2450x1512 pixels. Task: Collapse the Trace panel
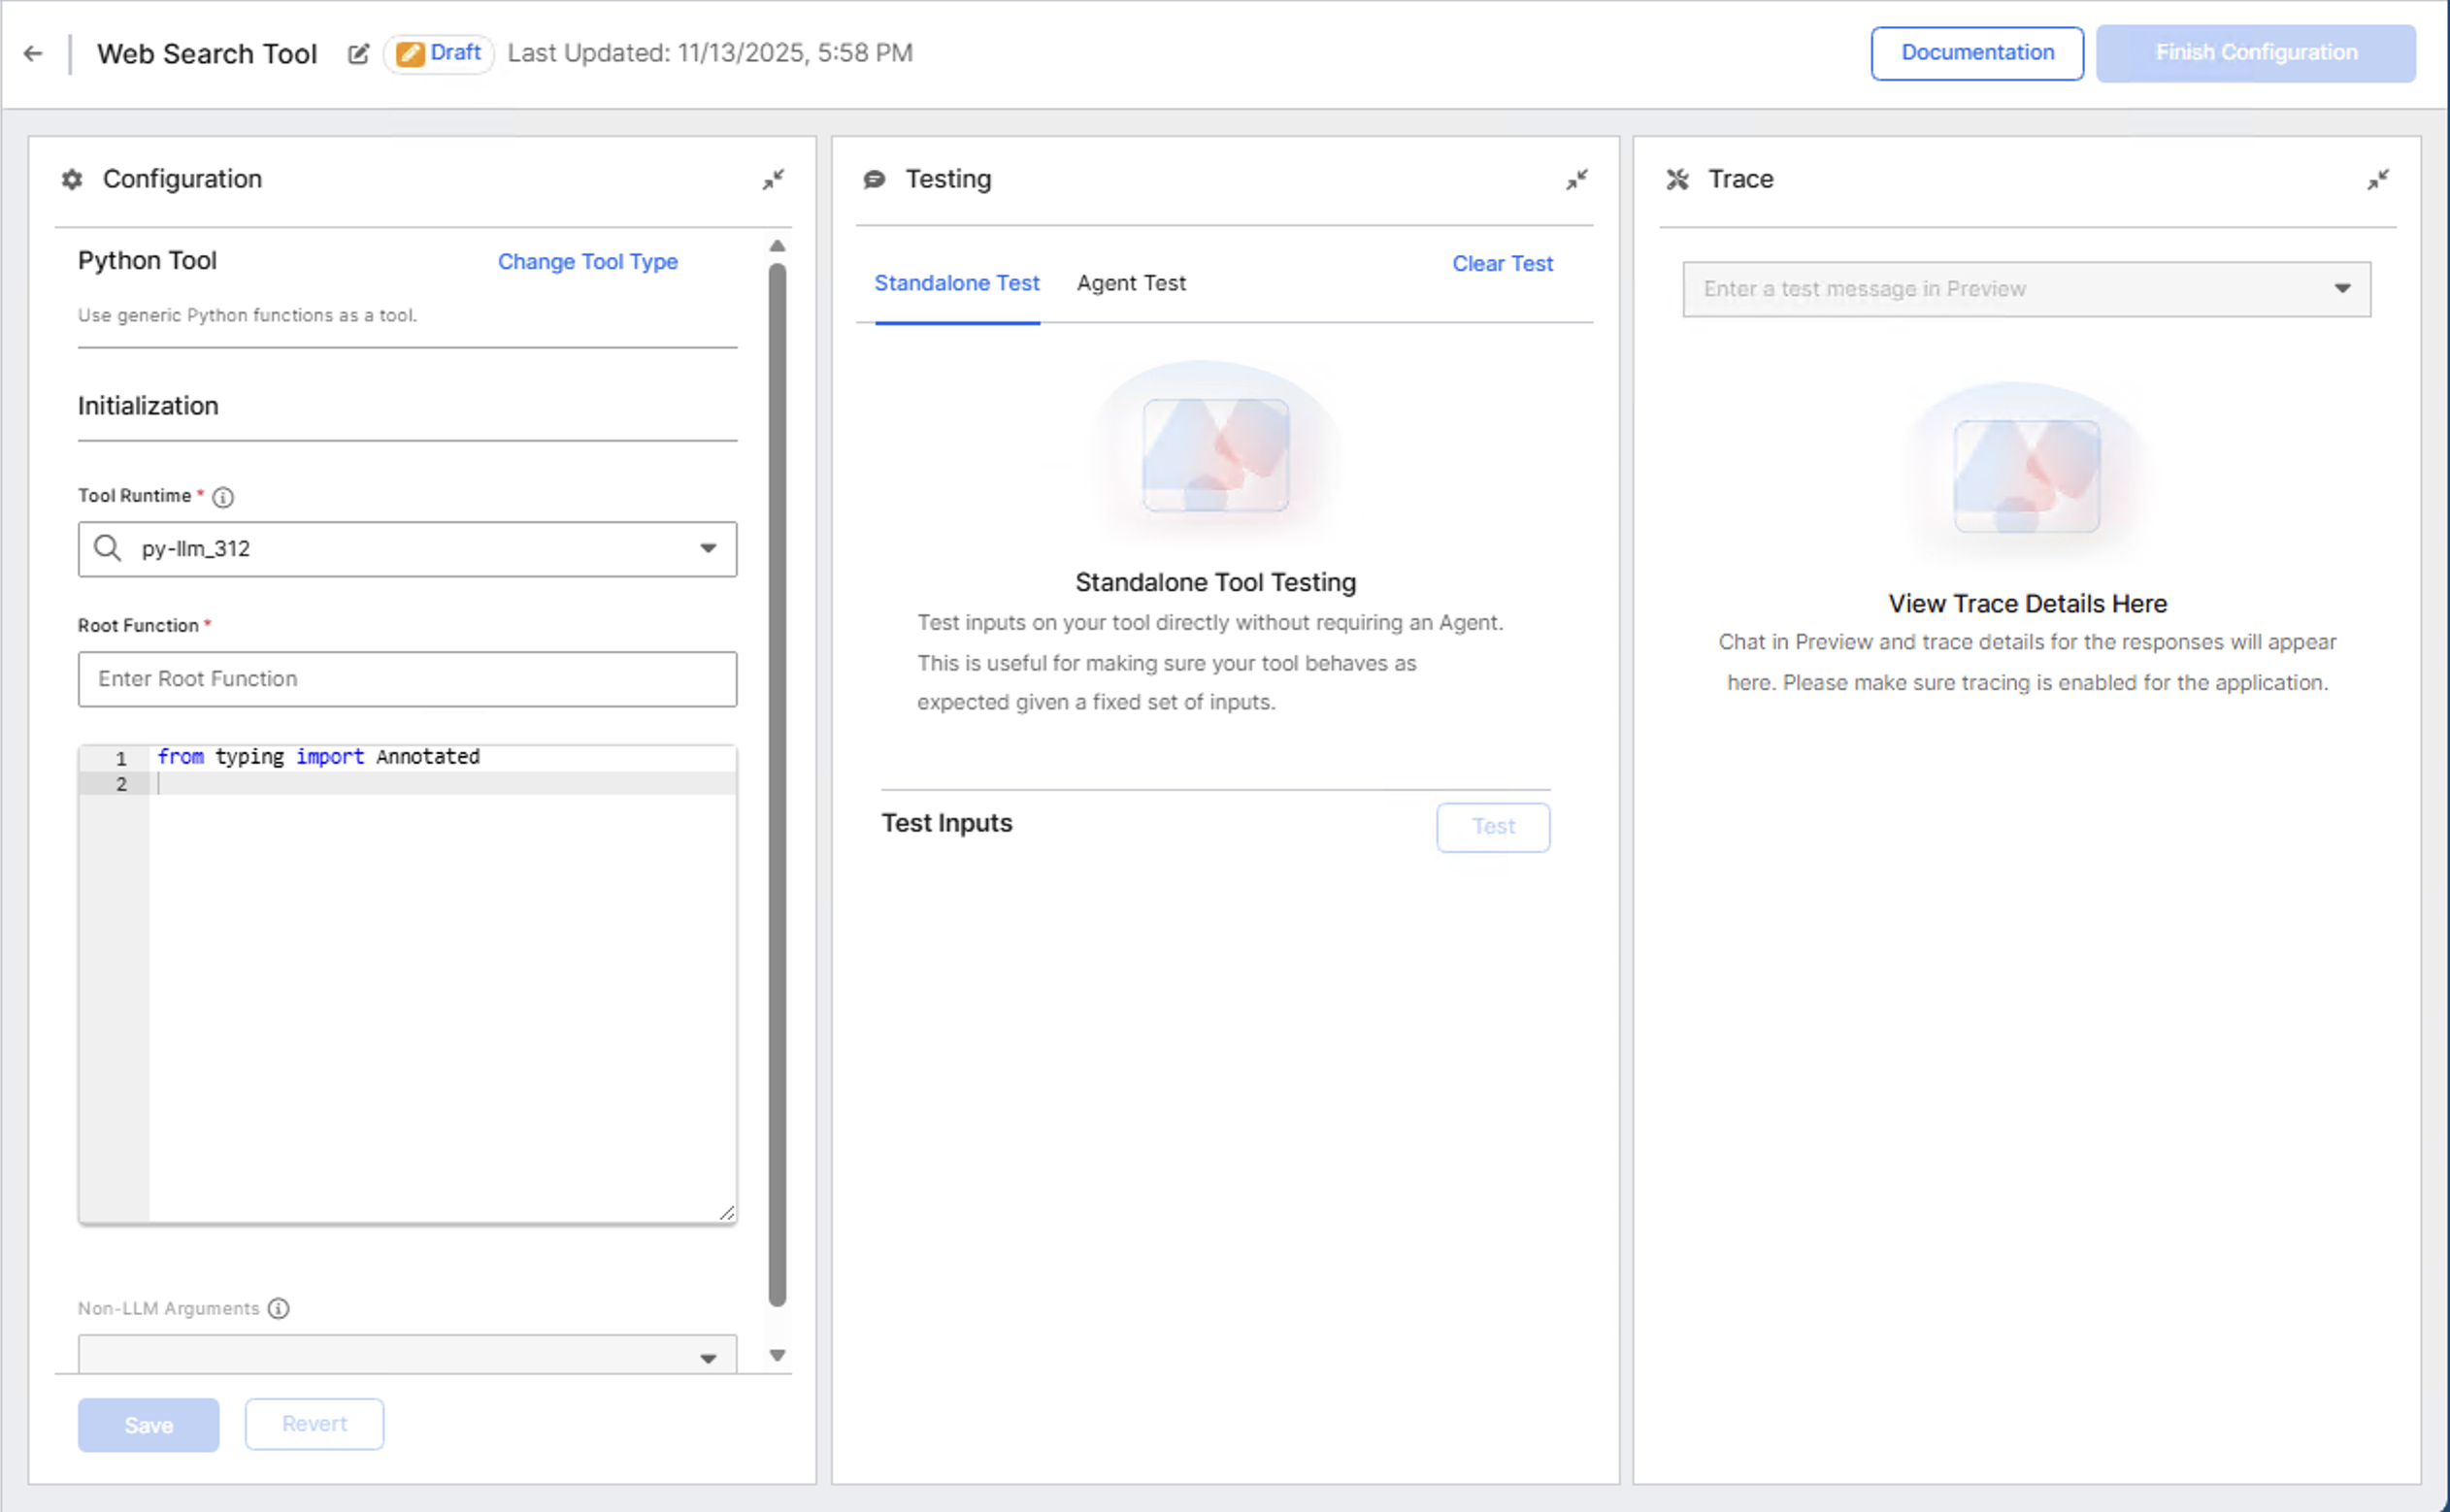click(x=2377, y=180)
